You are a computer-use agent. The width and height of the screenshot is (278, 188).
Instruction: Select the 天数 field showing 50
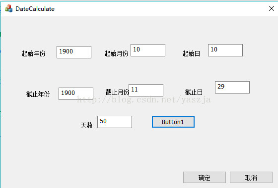pos(115,122)
